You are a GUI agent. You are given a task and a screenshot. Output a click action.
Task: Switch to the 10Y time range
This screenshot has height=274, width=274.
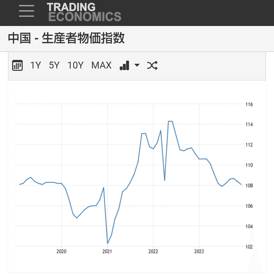point(76,65)
